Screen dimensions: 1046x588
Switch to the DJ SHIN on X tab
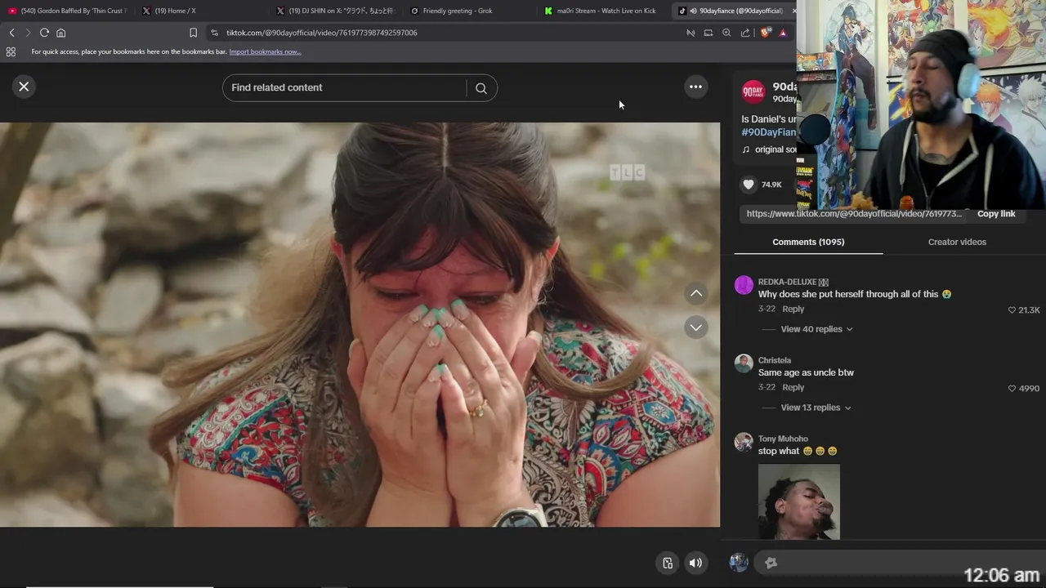335,11
